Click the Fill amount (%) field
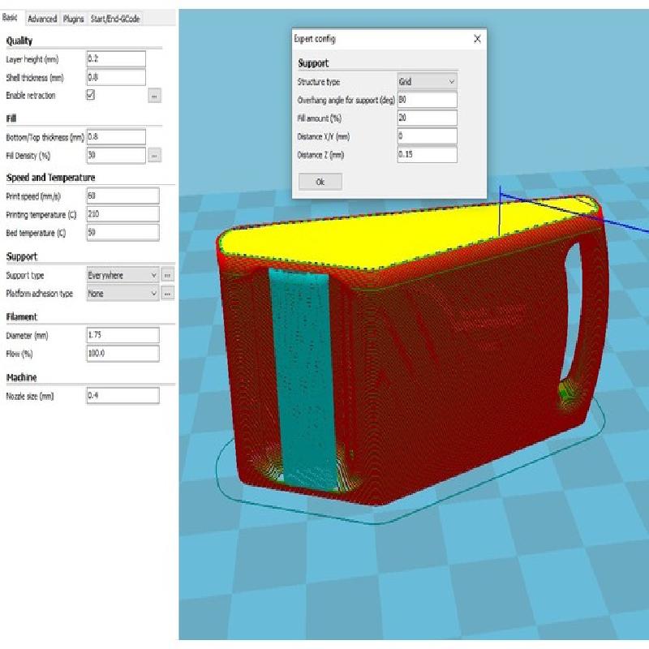The image size is (649, 649). pyautogui.click(x=427, y=118)
